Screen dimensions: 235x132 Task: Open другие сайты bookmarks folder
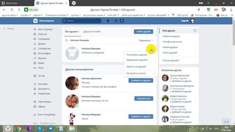coord(10,15)
